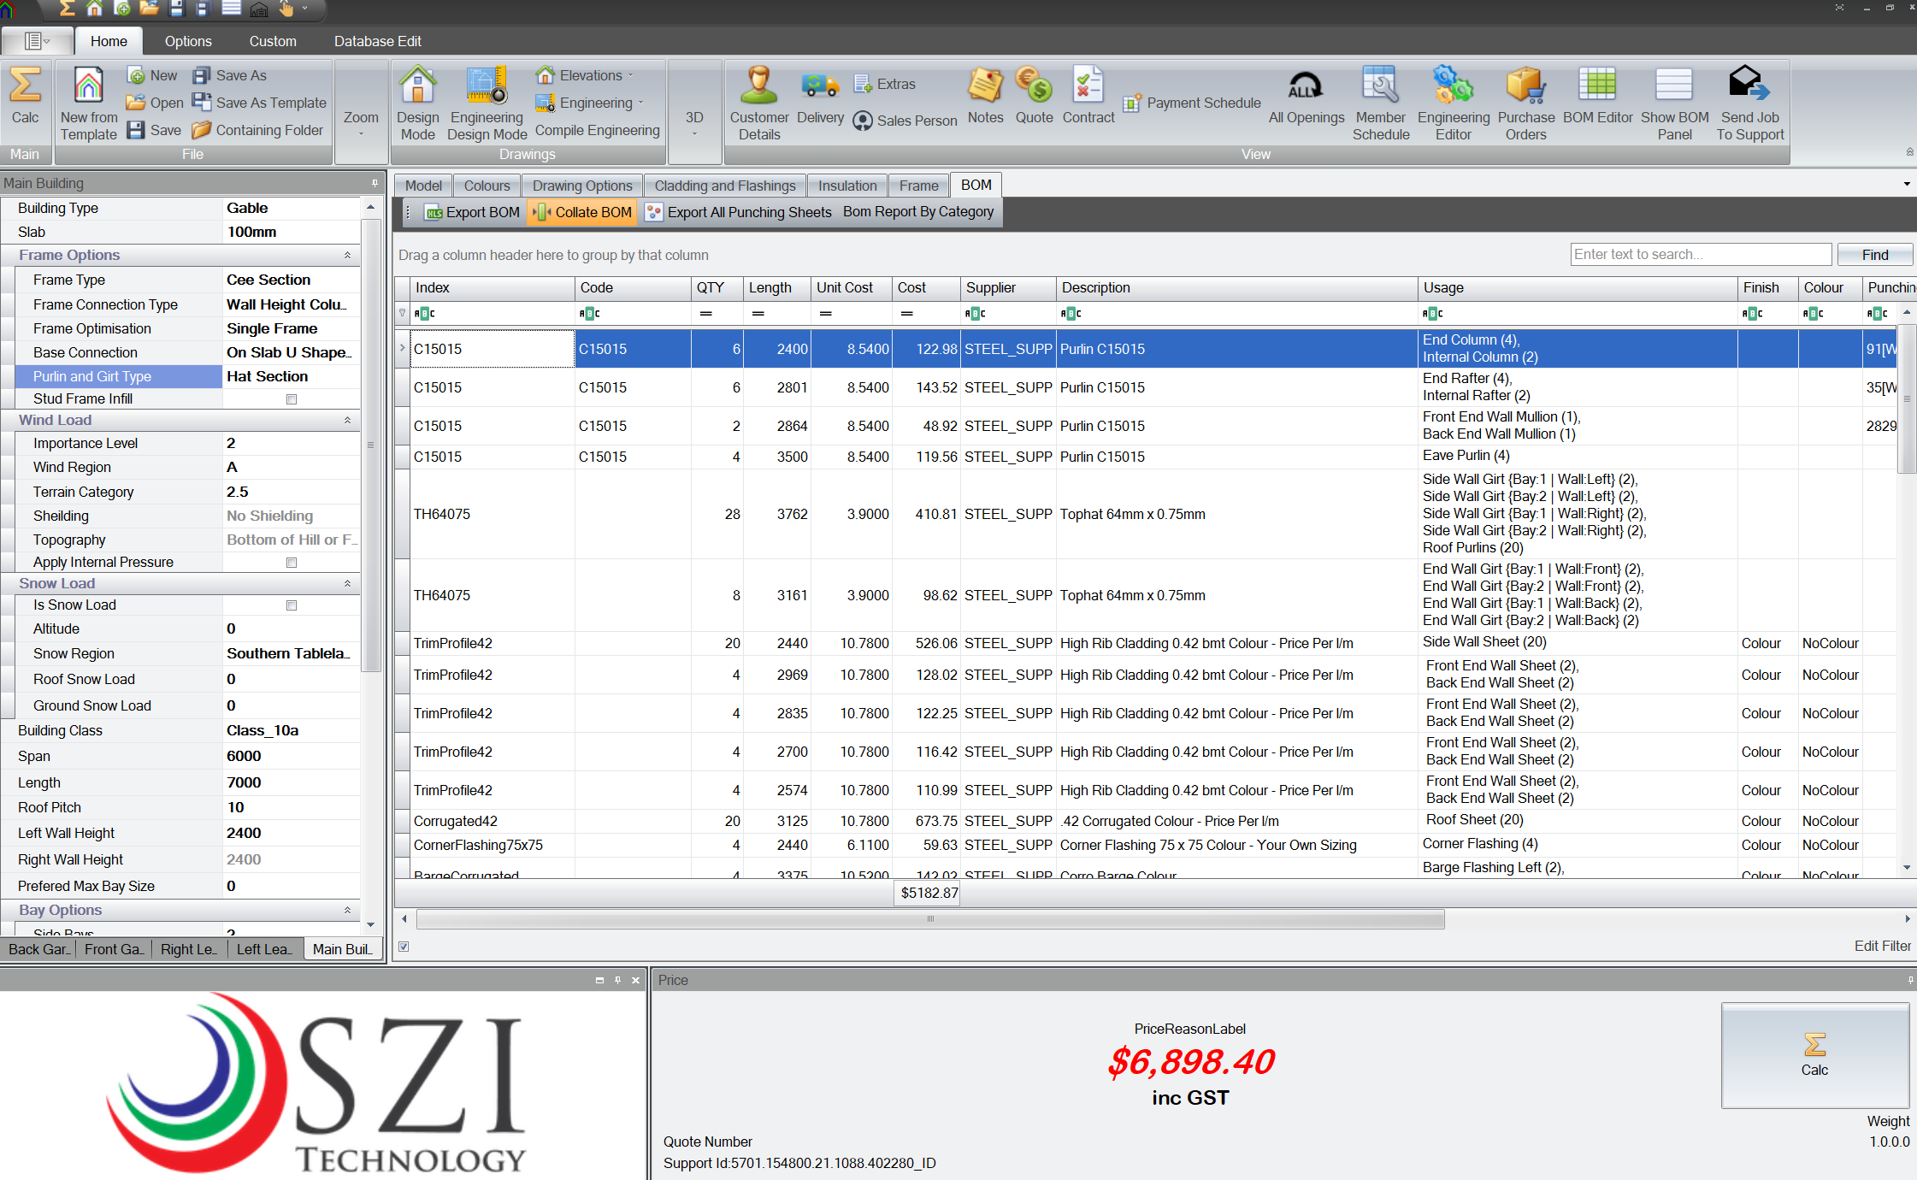Image resolution: width=1917 pixels, height=1180 pixels.
Task: Open Purchase Orders
Action: click(x=1525, y=103)
